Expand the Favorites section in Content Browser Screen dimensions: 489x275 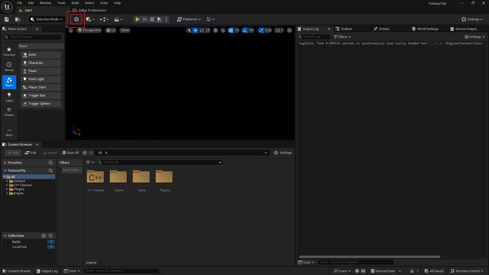click(x=5, y=163)
